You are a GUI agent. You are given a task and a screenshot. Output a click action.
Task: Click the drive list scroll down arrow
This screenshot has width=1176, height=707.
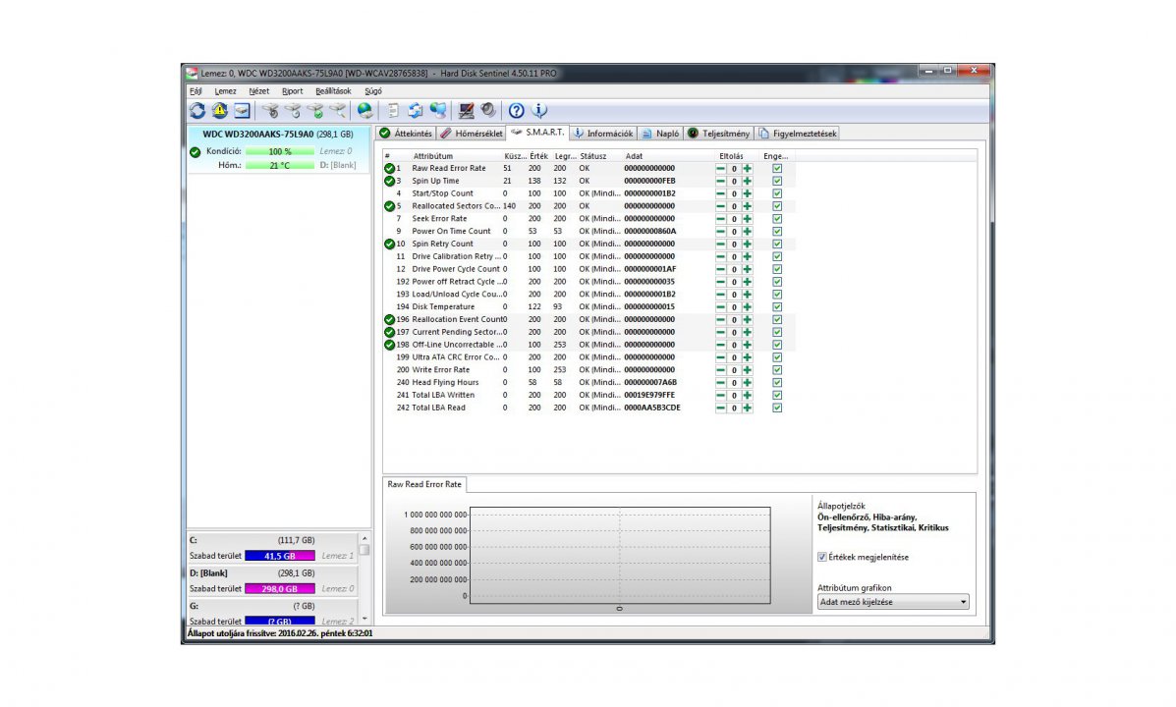(364, 620)
